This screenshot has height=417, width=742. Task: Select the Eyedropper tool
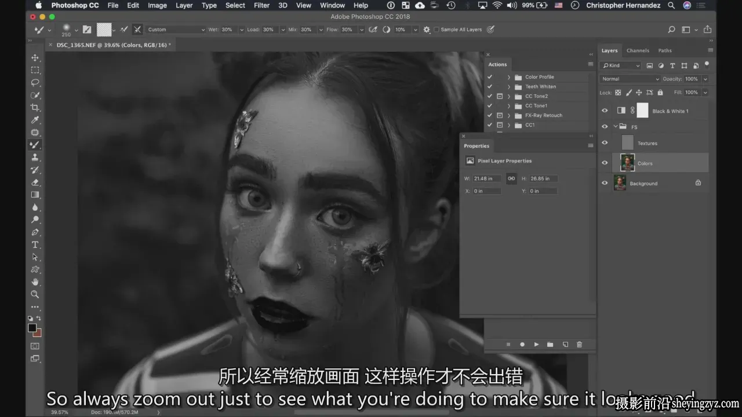[35, 120]
